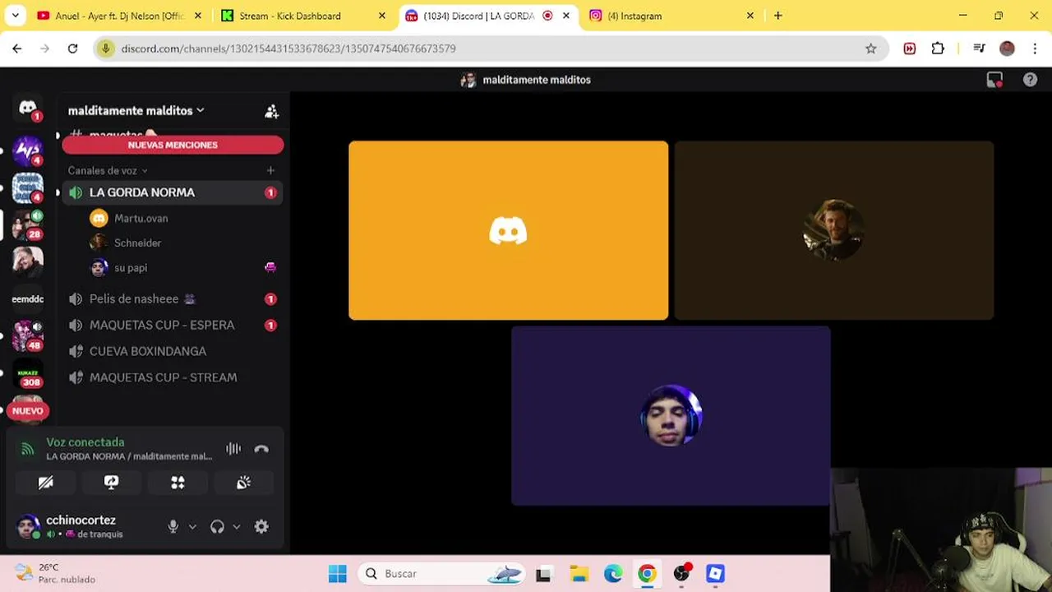Image resolution: width=1052 pixels, height=592 pixels.
Task: Switch to the Anuel - Ayer YouTube tab
Action: pos(120,16)
